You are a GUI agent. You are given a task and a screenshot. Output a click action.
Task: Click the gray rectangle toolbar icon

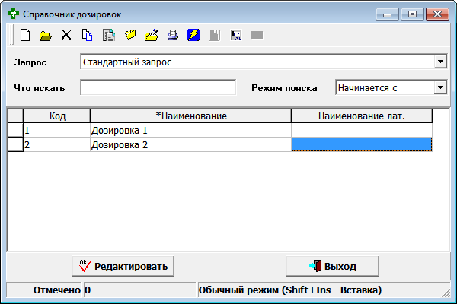(257, 35)
